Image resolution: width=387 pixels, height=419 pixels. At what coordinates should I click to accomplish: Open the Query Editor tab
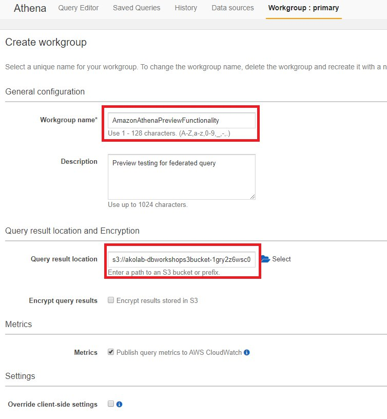[78, 8]
